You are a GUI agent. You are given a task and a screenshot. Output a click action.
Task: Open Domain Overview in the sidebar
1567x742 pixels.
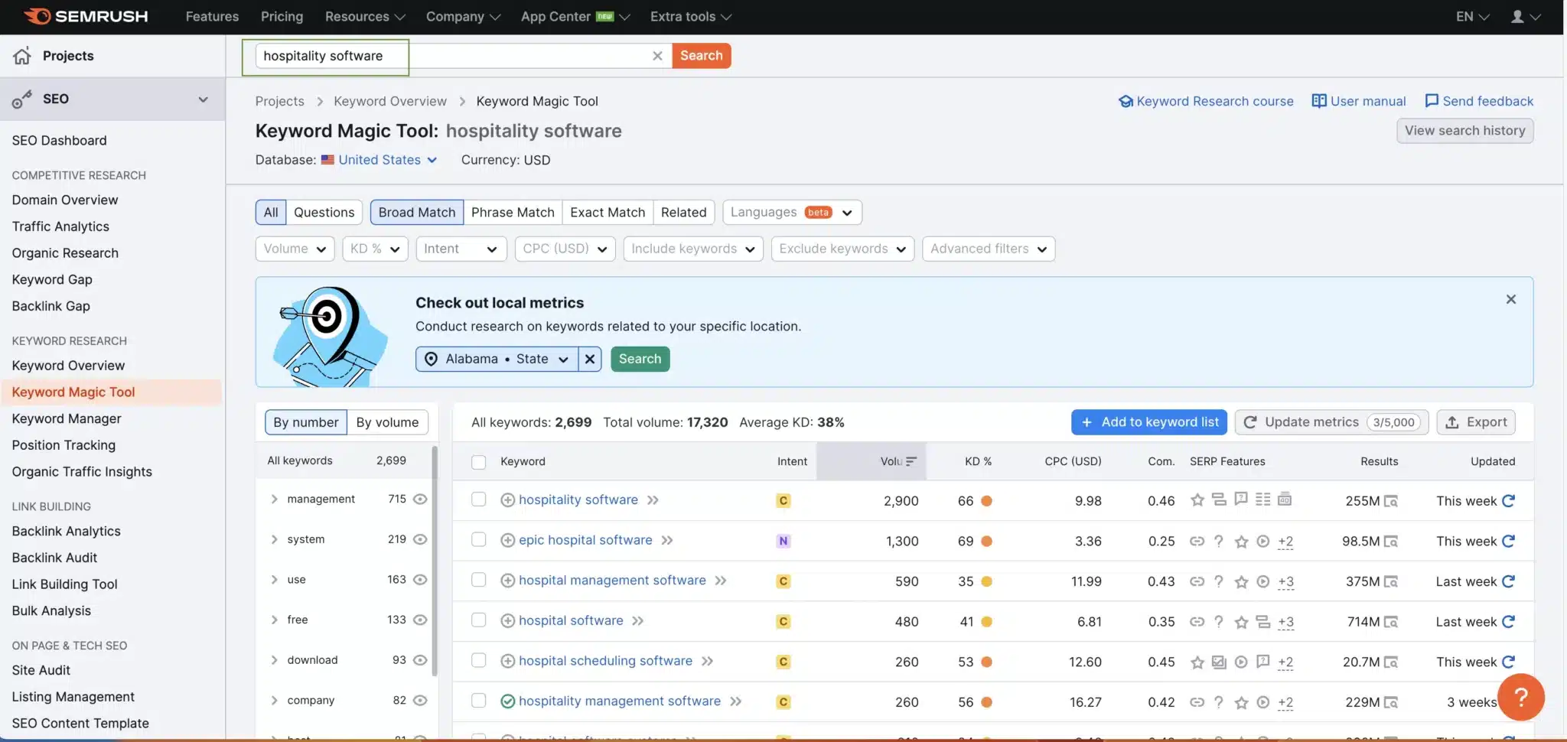pos(65,200)
